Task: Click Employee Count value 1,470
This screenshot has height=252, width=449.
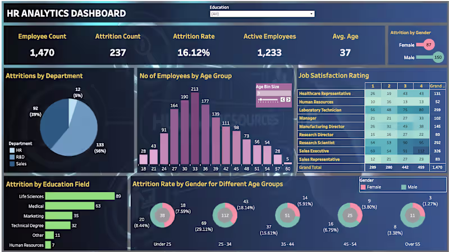Action: [x=42, y=53]
